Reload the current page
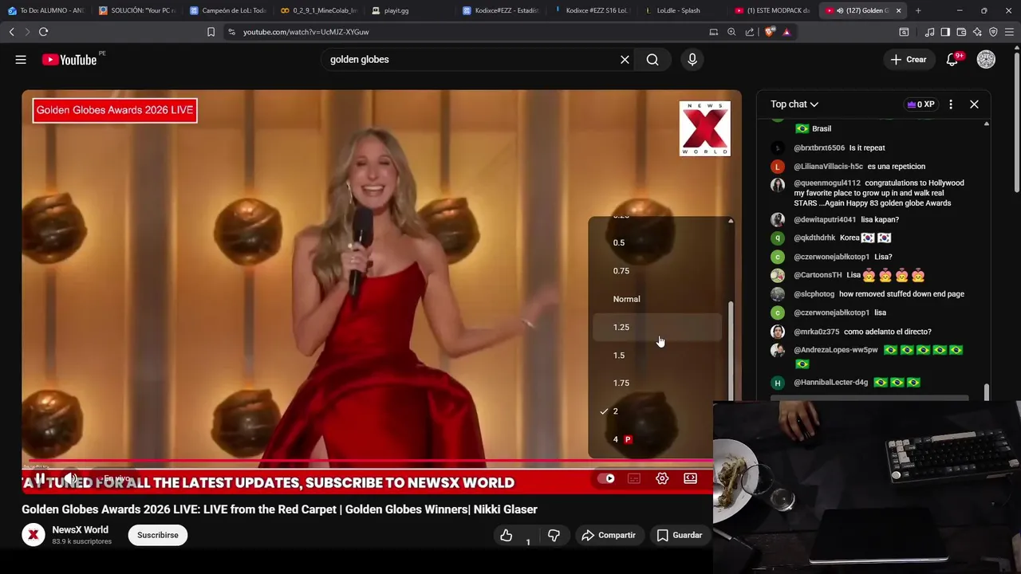 43,32
